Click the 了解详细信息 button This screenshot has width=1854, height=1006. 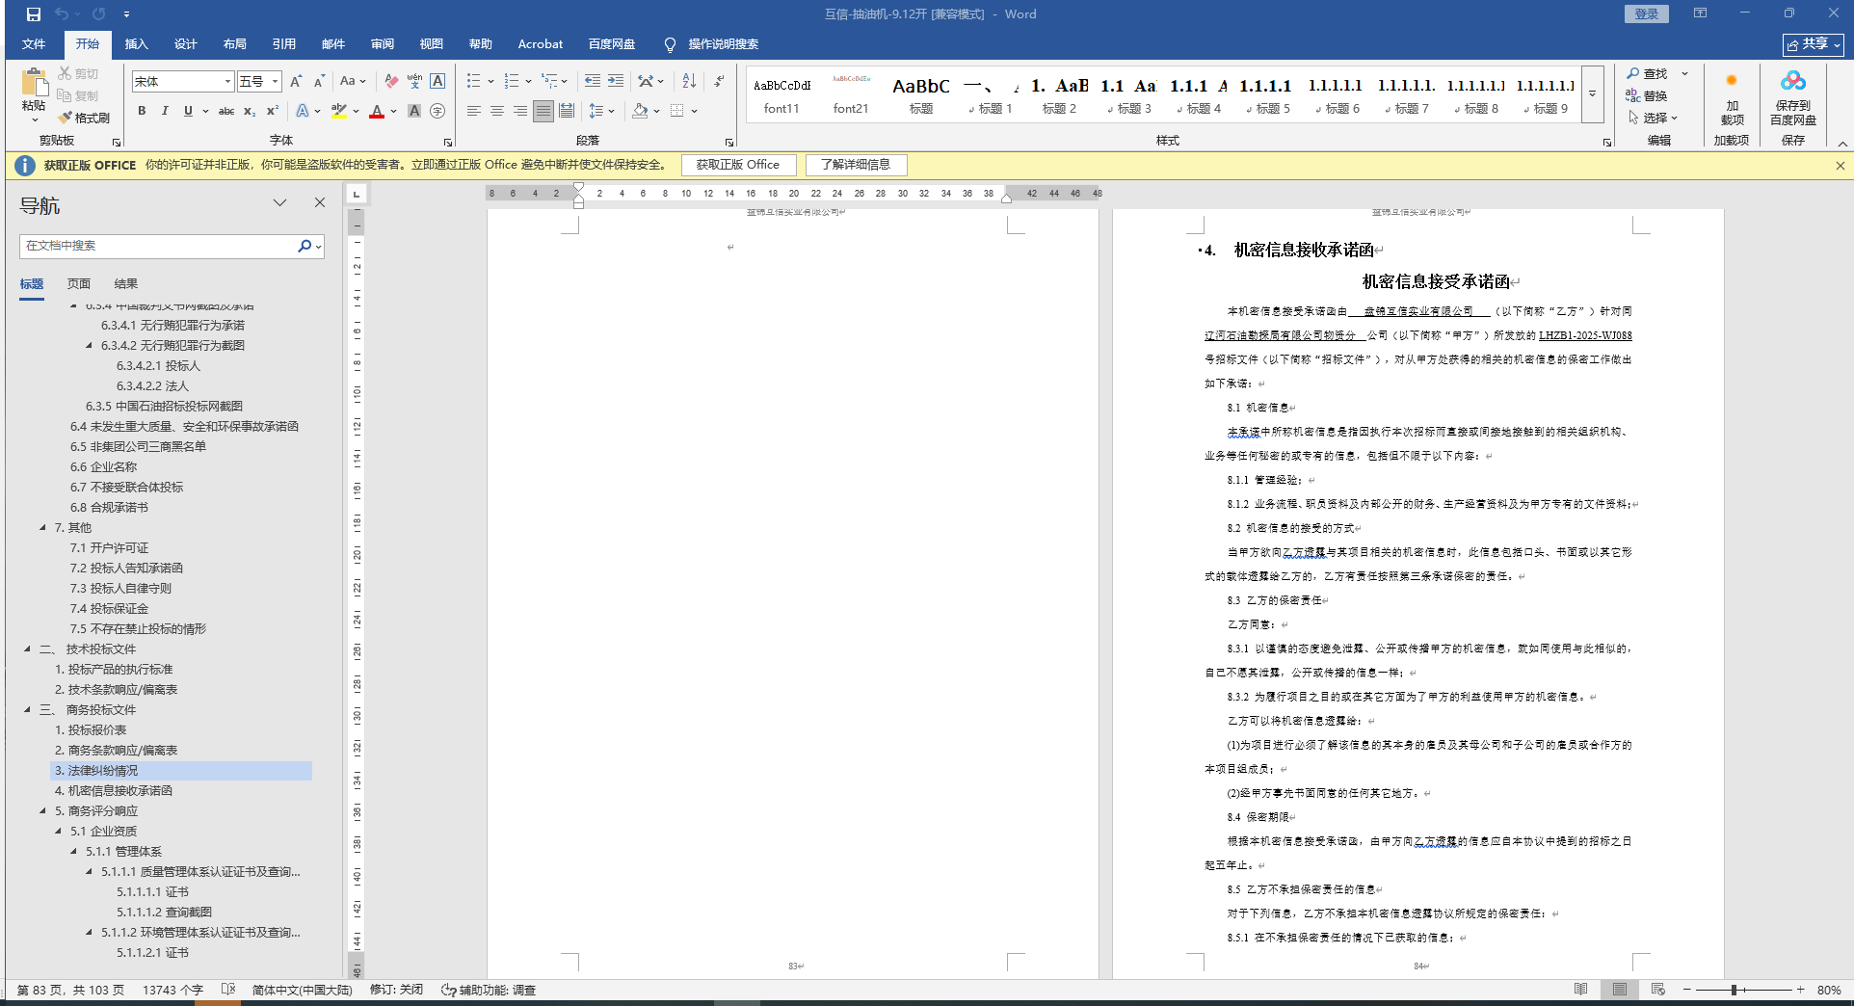[x=856, y=165]
